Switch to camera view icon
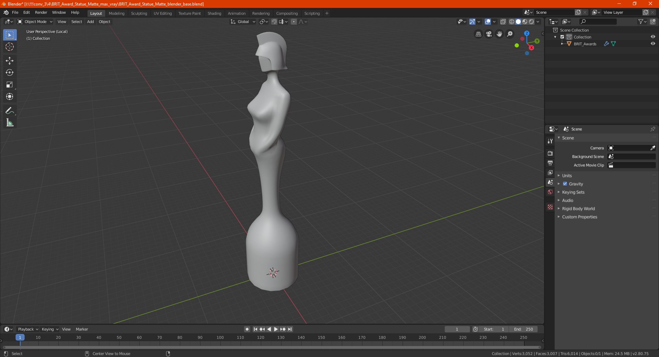Image resolution: width=659 pixels, height=357 pixels. coord(489,34)
